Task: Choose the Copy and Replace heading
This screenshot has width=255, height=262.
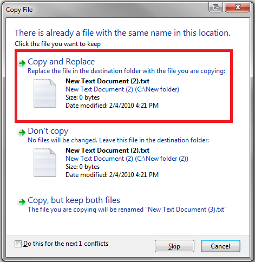Action: [x=61, y=62]
